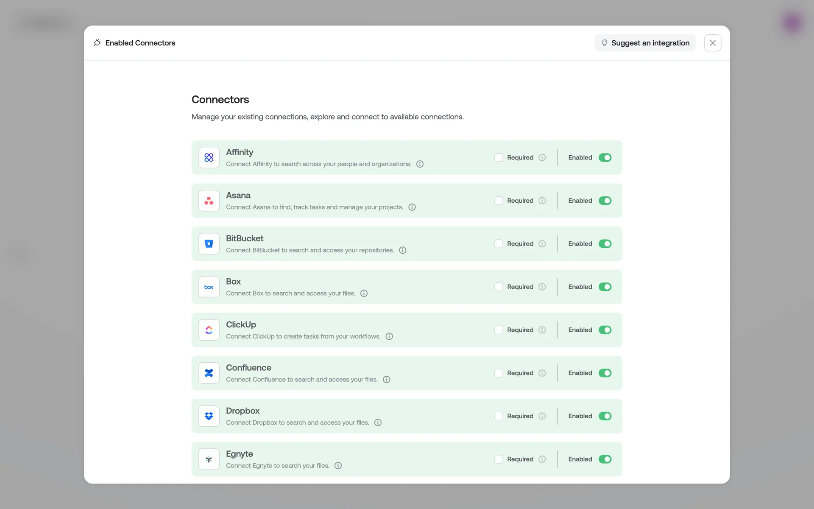The height and width of the screenshot is (509, 814).
Task: Click the BitBucket logo icon
Action: (x=209, y=243)
